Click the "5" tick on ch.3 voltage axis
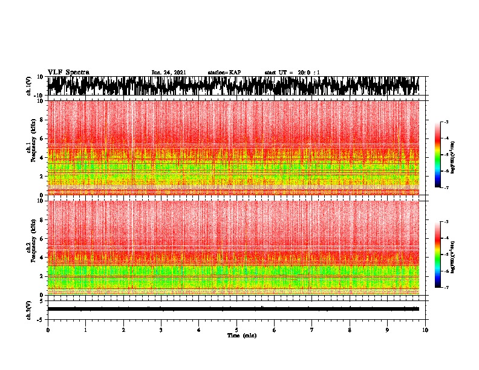Image resolution: width=479 pixels, height=370 pixels. click(42, 301)
